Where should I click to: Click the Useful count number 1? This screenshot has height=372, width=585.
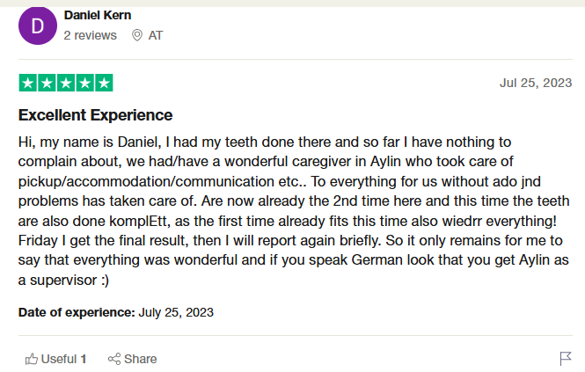(84, 359)
